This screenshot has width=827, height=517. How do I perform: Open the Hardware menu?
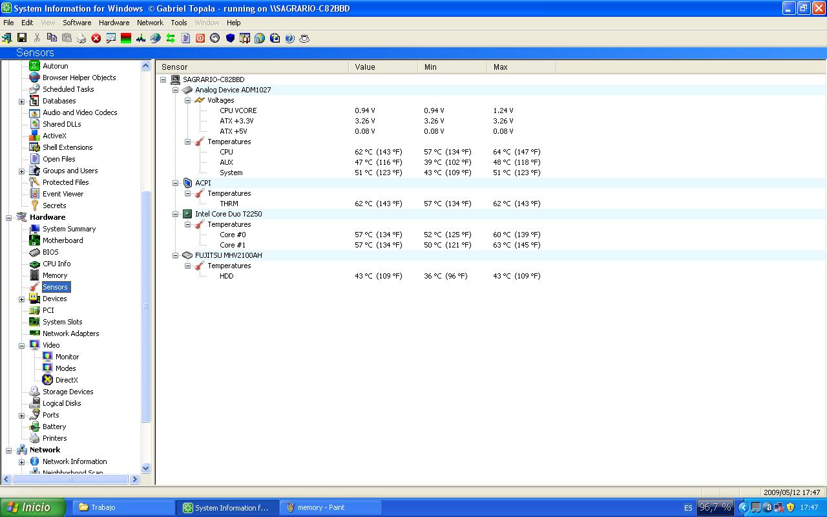(114, 23)
